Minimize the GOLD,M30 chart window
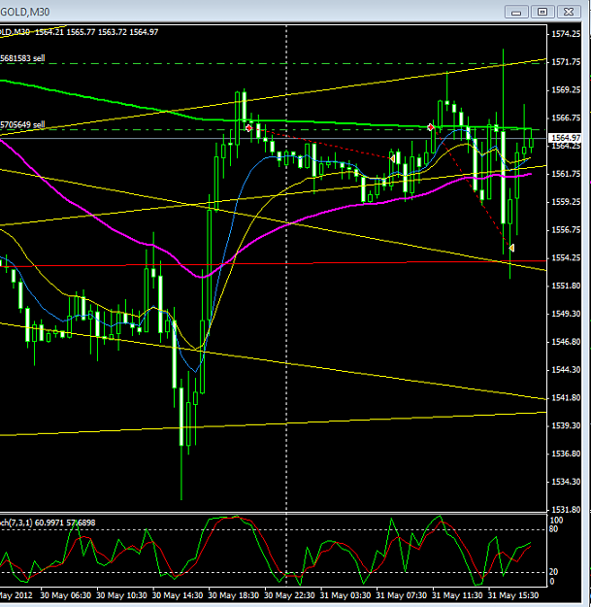The image size is (591, 607). (516, 12)
